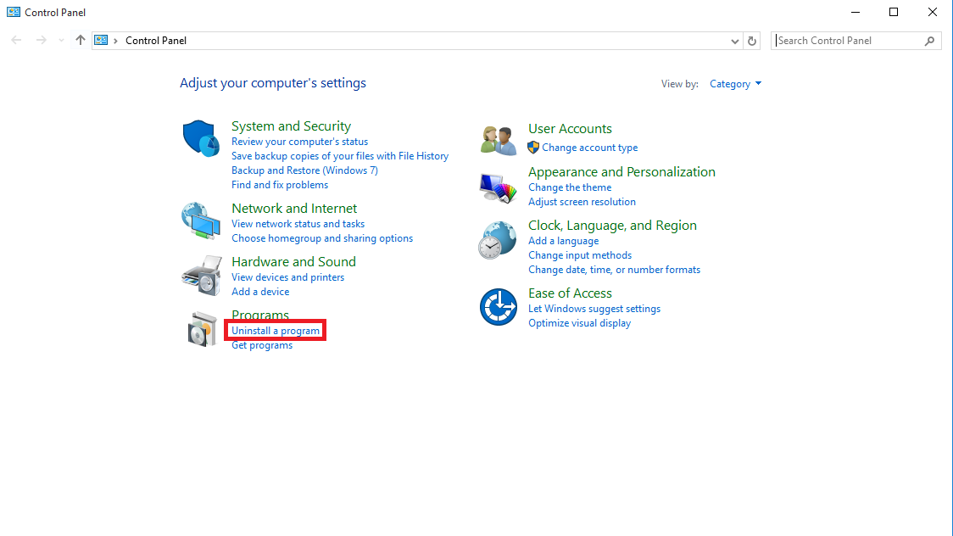This screenshot has width=953, height=536.
Task: Click the Clock, Language, and Region icon
Action: tap(498, 241)
